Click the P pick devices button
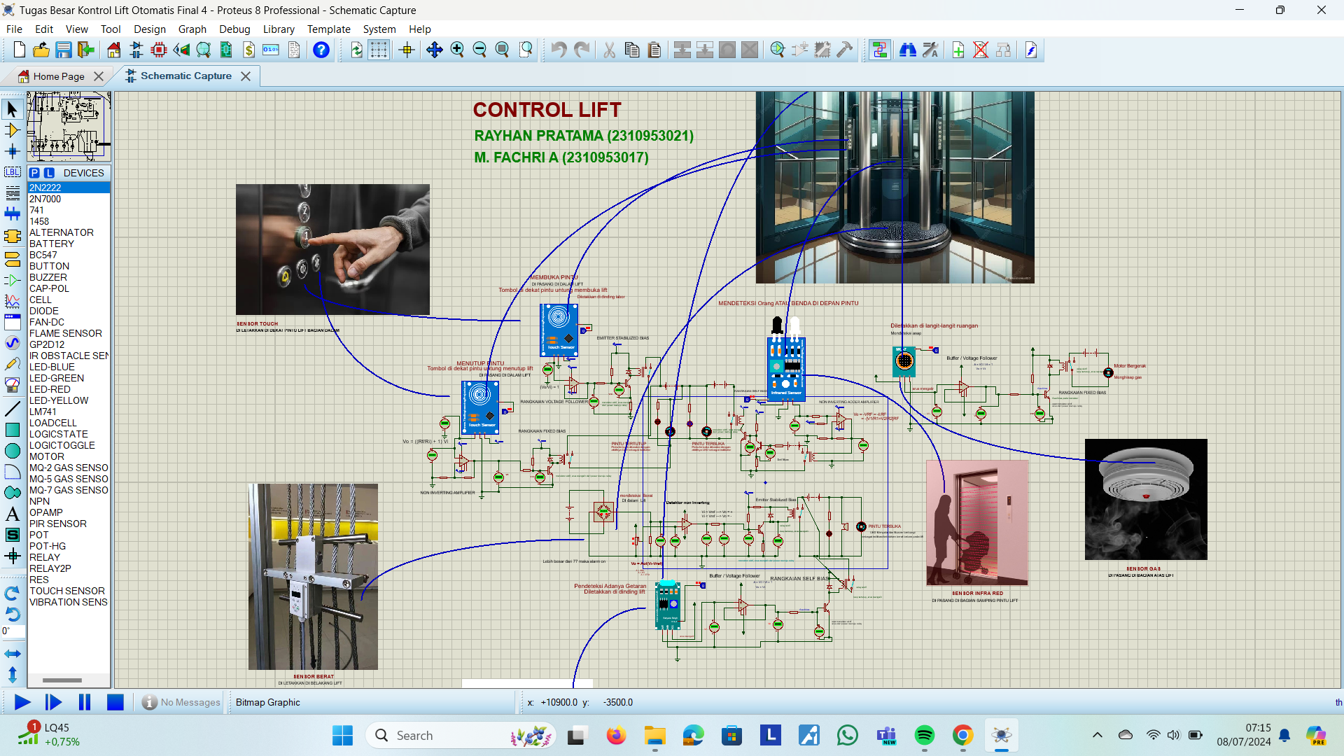The height and width of the screenshot is (756, 1344). pos(34,173)
